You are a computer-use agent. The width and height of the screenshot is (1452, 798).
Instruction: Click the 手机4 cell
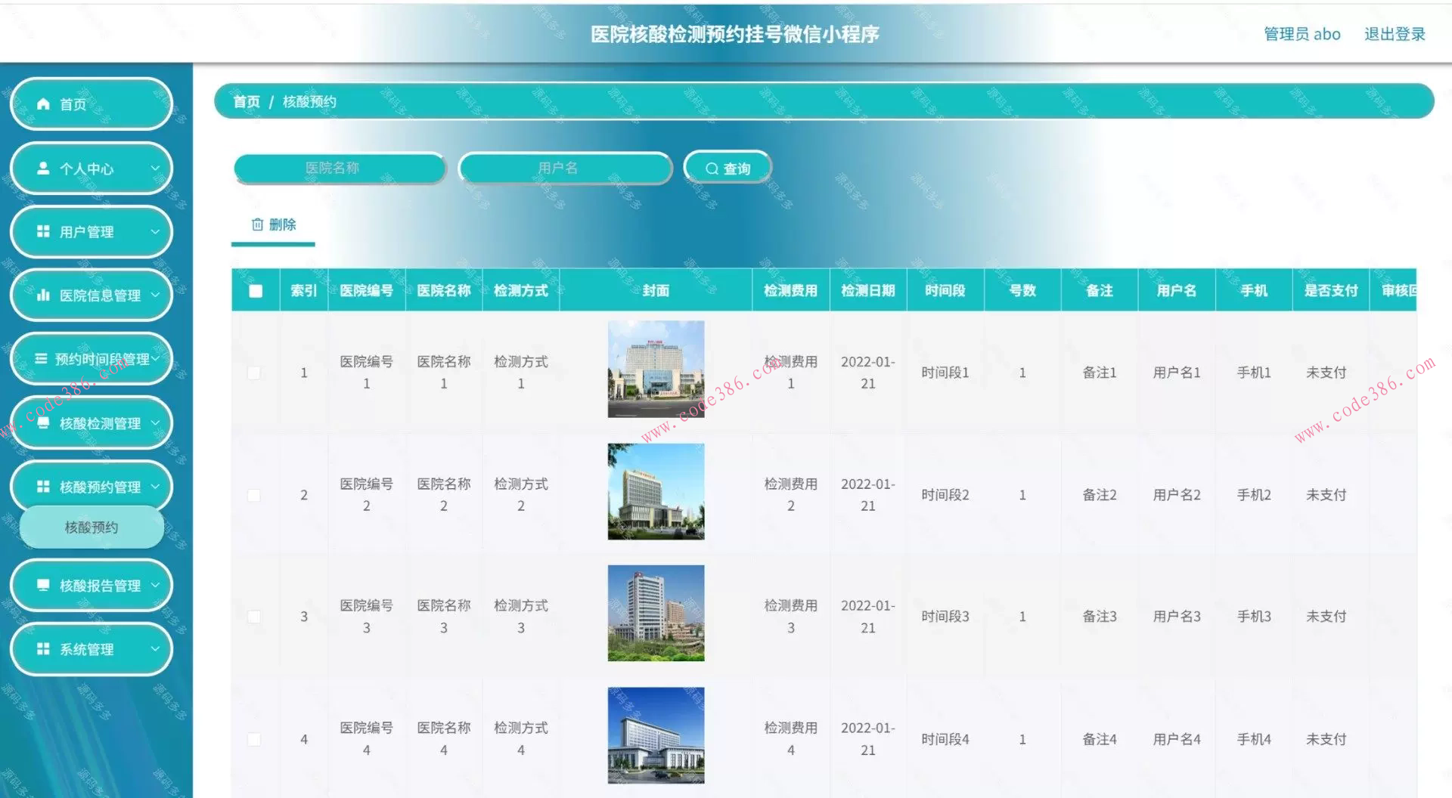[x=1254, y=739]
